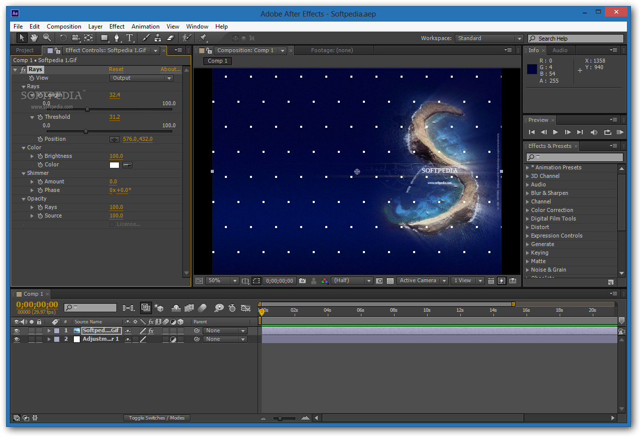Select the Pen tool
The width and height of the screenshot is (641, 437).
[117, 38]
